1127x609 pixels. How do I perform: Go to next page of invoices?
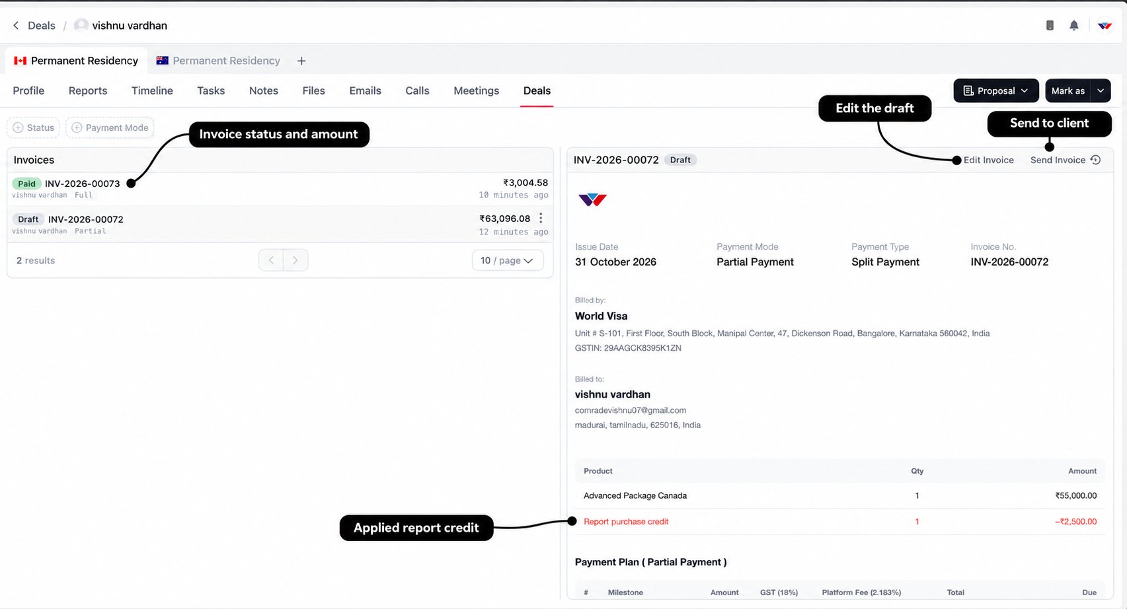(295, 260)
